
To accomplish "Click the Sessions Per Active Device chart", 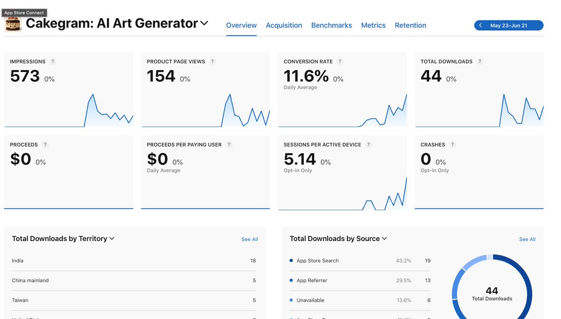I will pos(343,193).
